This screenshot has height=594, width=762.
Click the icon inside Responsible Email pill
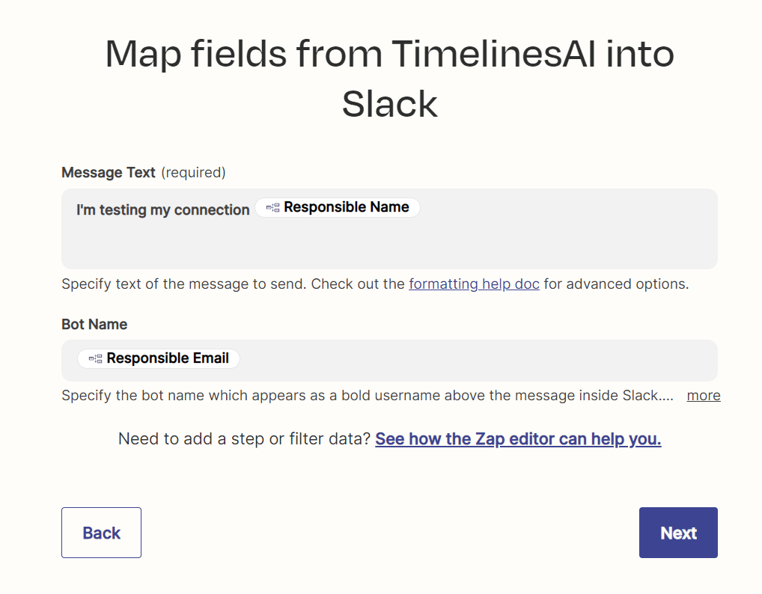point(95,359)
